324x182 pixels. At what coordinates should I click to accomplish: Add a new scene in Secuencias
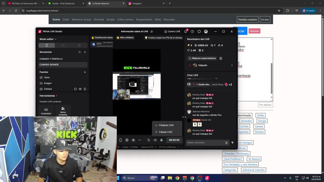(85, 52)
